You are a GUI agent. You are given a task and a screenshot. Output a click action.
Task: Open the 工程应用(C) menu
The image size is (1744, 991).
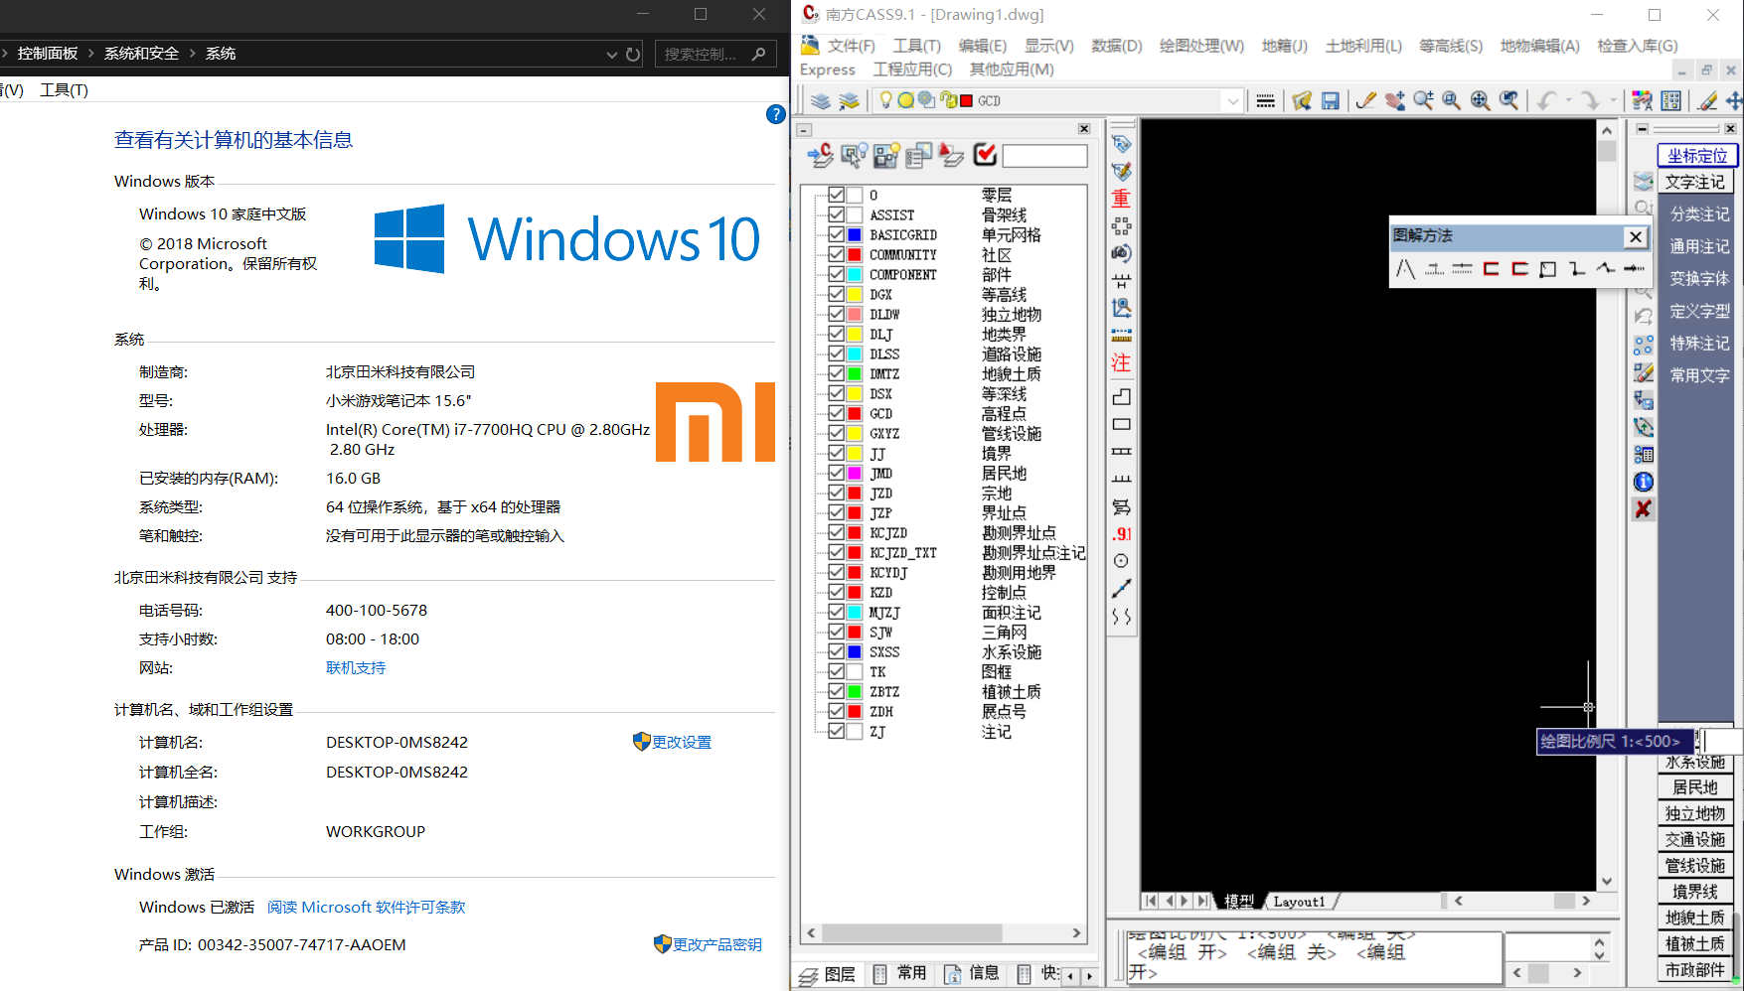coord(912,70)
